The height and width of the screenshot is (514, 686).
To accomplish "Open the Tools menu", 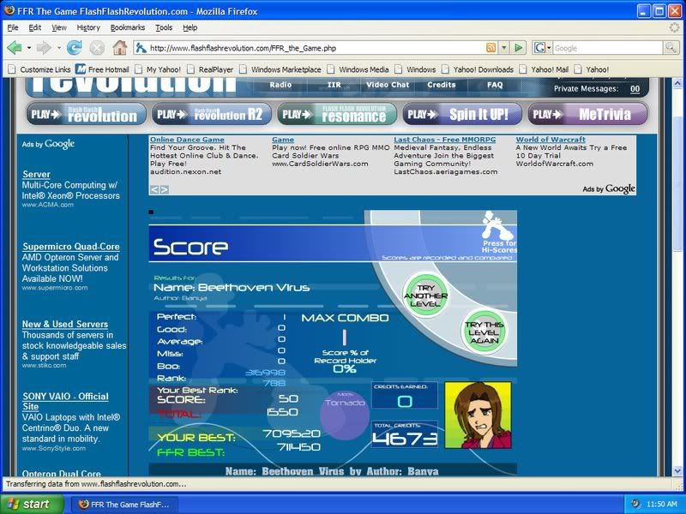I will coord(164,27).
